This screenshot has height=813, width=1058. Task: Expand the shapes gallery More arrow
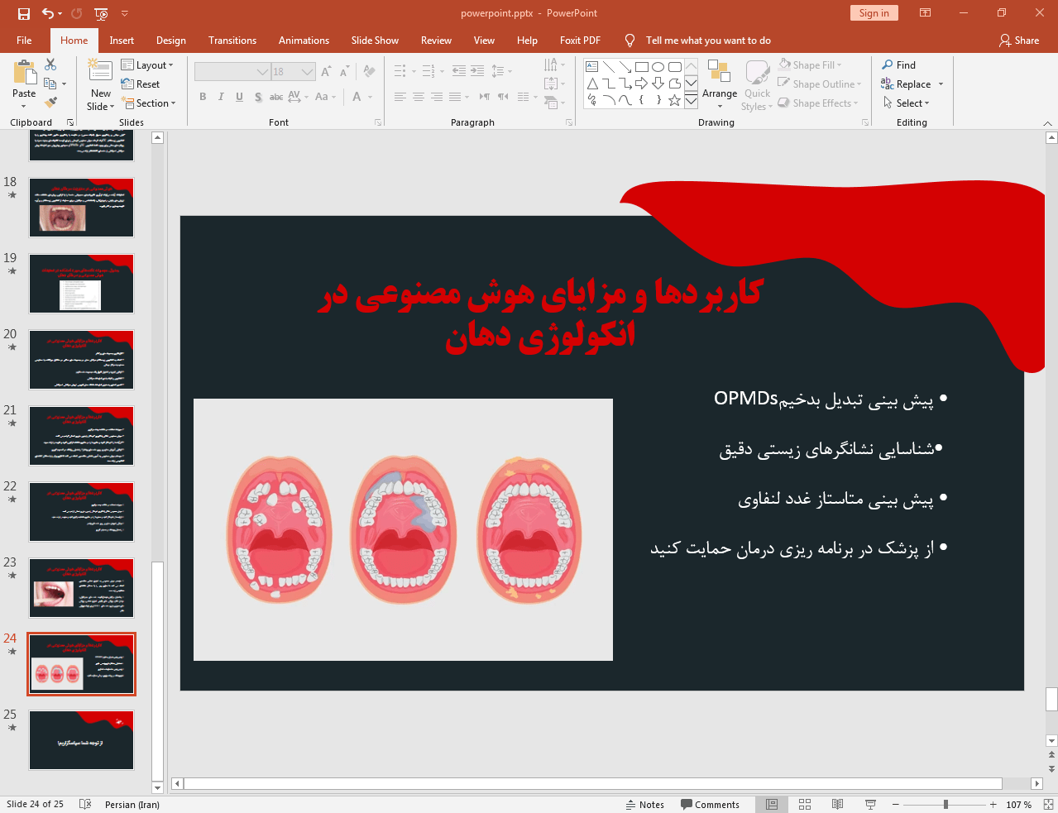(x=691, y=101)
